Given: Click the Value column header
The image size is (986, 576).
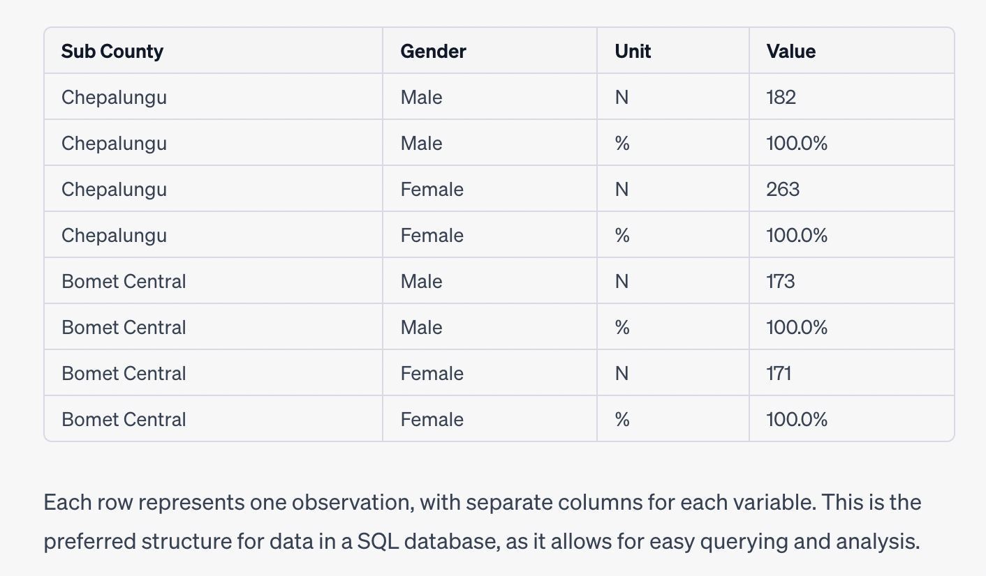Looking at the screenshot, I should click(x=790, y=51).
